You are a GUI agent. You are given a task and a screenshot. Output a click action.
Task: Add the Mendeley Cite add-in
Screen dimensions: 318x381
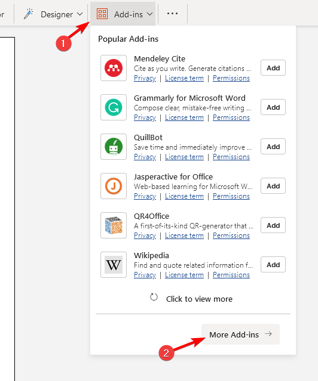(273, 68)
